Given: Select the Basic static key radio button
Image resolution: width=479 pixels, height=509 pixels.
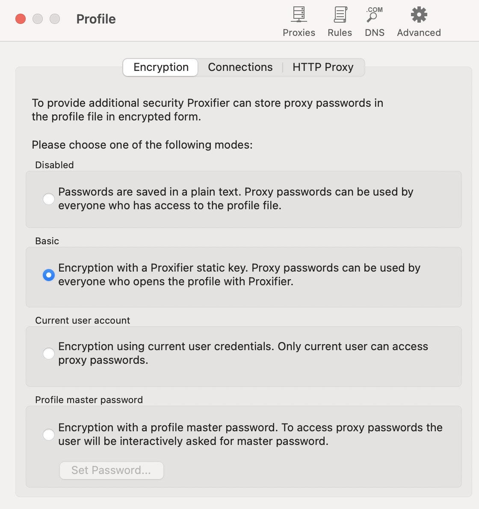Looking at the screenshot, I should pyautogui.click(x=49, y=275).
